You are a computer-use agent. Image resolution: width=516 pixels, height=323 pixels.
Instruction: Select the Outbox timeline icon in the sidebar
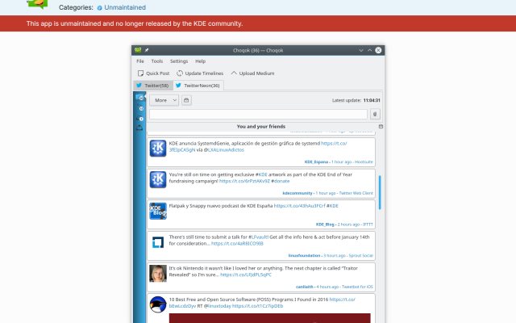click(139, 128)
